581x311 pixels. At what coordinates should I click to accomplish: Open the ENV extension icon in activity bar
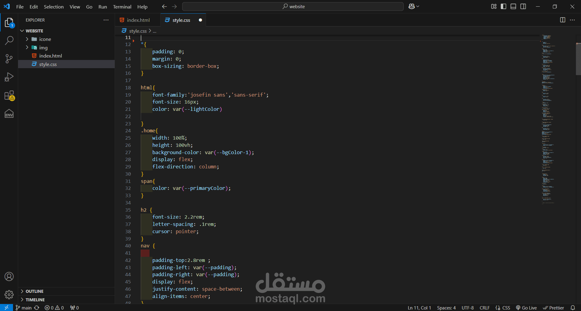9,114
